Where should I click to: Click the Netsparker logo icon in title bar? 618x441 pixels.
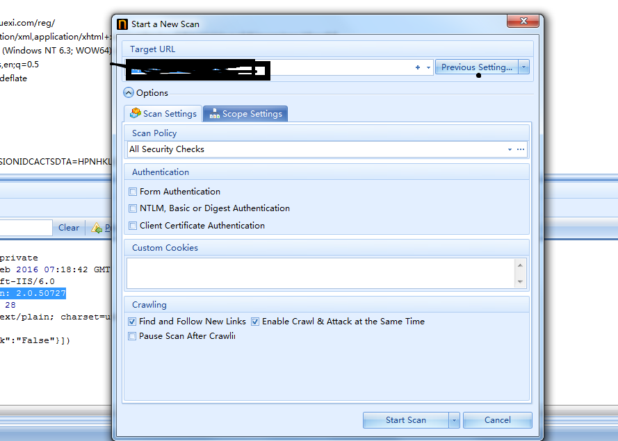(x=122, y=24)
